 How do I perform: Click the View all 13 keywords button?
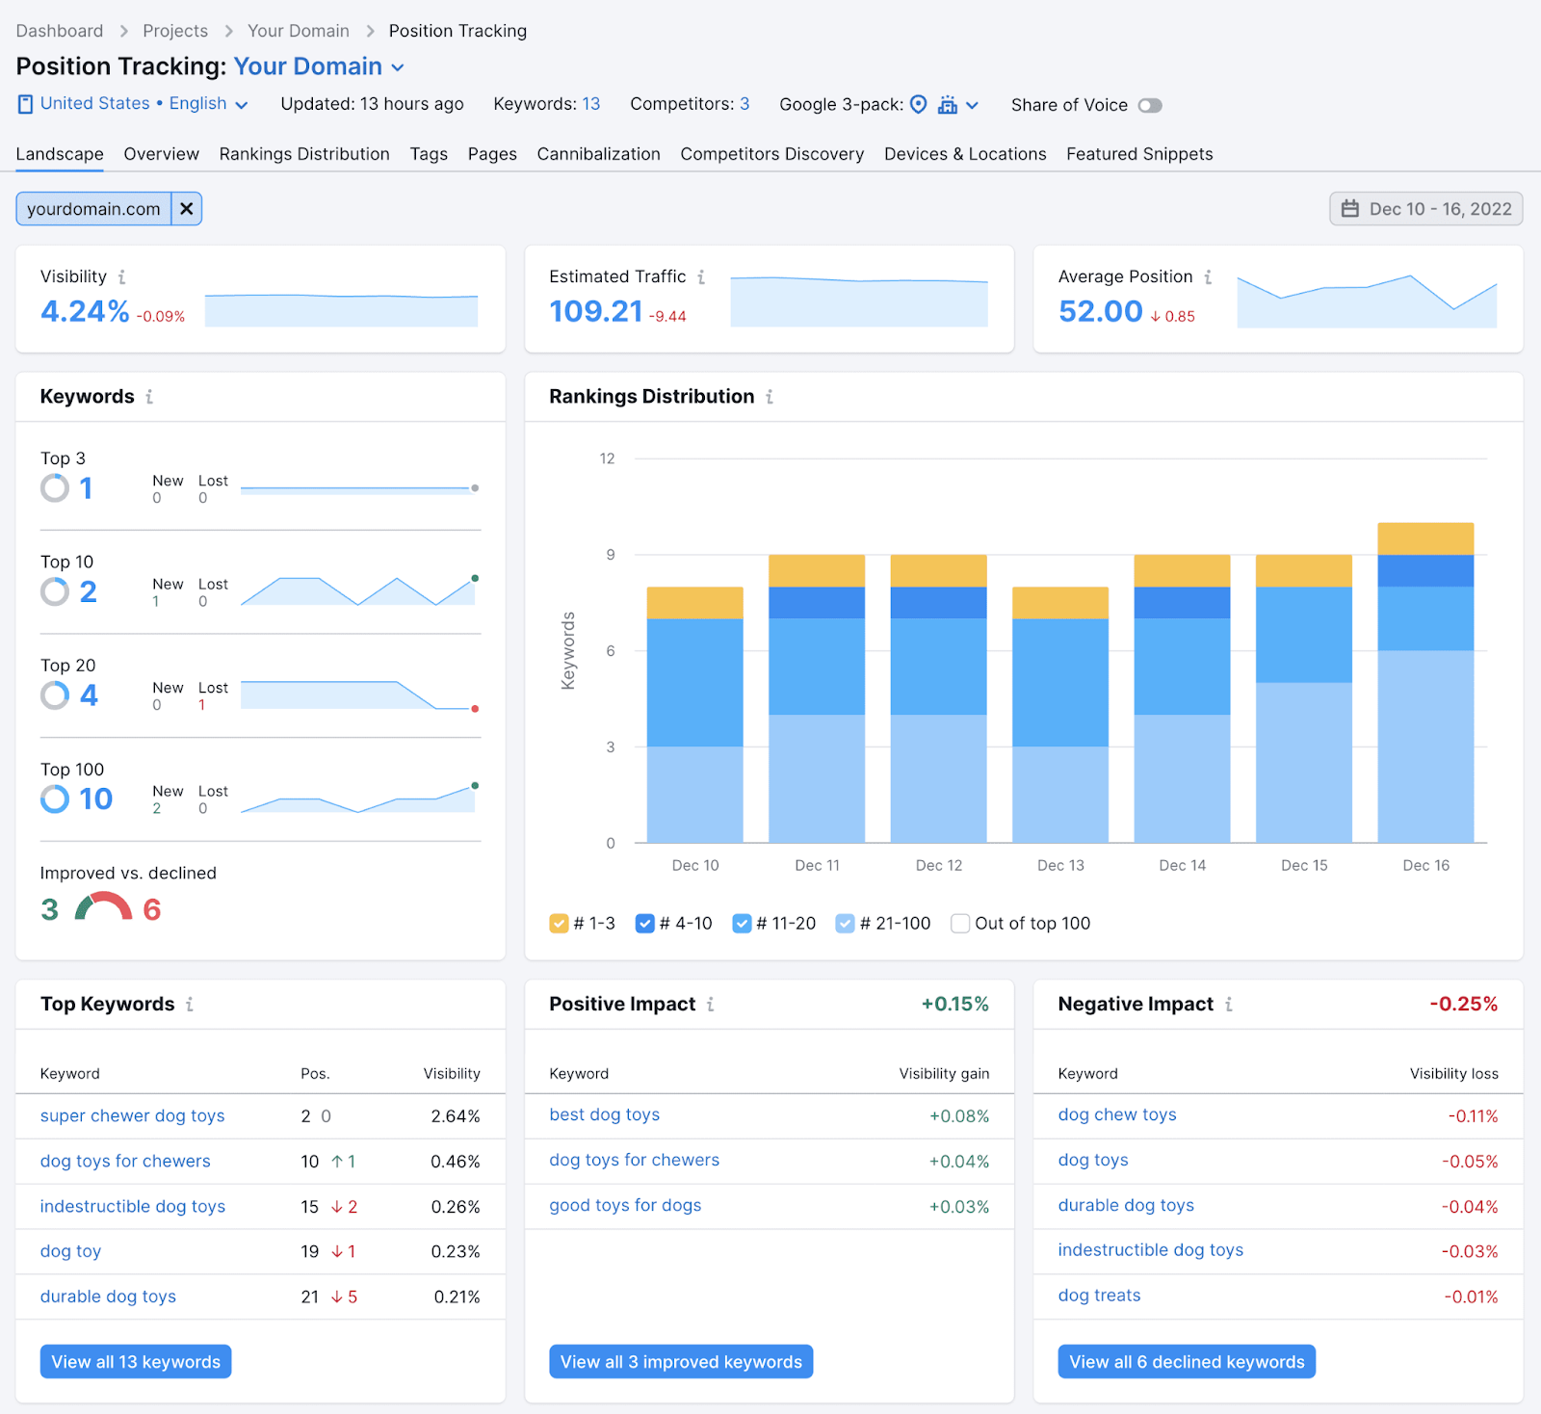click(135, 1361)
